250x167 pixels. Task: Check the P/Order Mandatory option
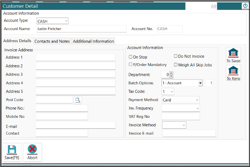tap(130, 64)
